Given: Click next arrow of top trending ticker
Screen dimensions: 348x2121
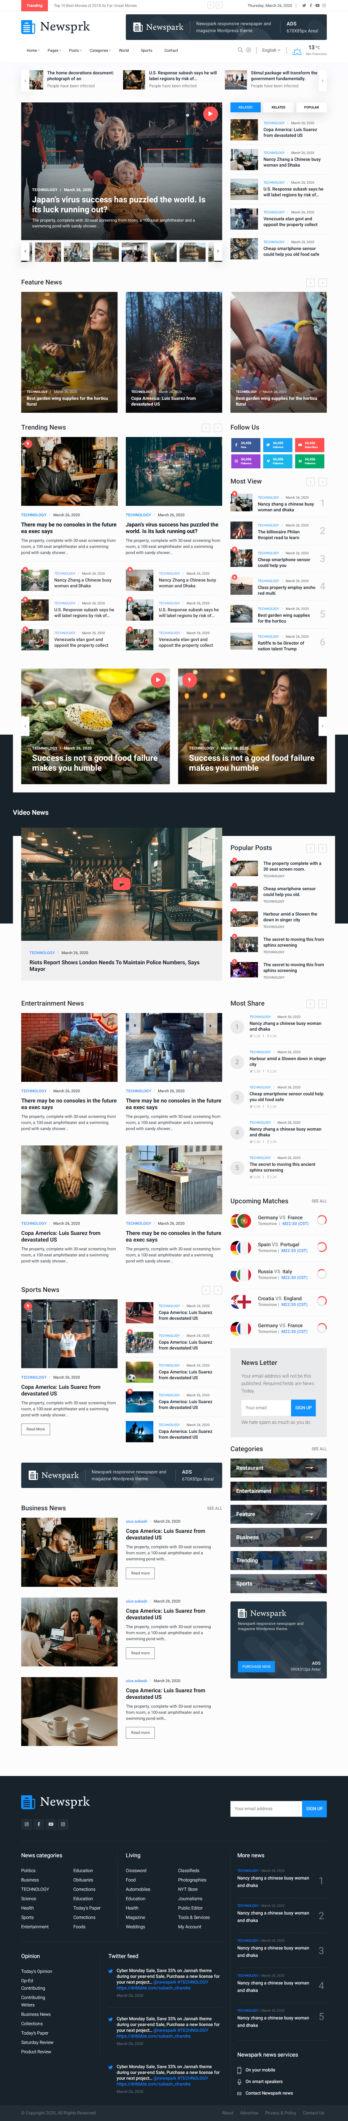Looking at the screenshot, I should pyautogui.click(x=219, y=5).
